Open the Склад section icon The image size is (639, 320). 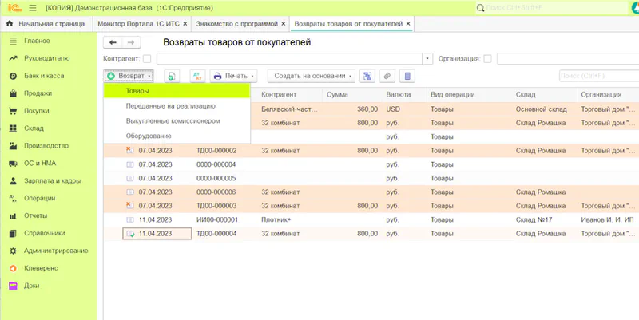(13, 128)
